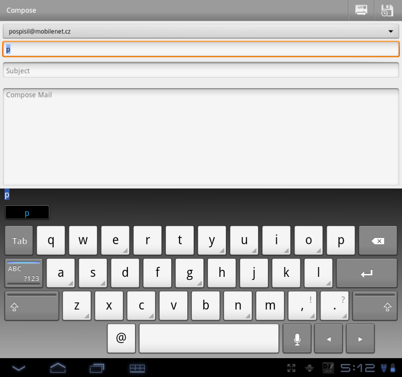Switch to the ?123 symbols layout

pyautogui.click(x=23, y=273)
